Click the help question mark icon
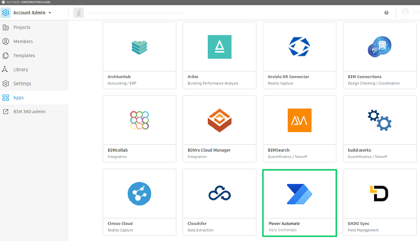The height and width of the screenshot is (241, 420). 386,12
